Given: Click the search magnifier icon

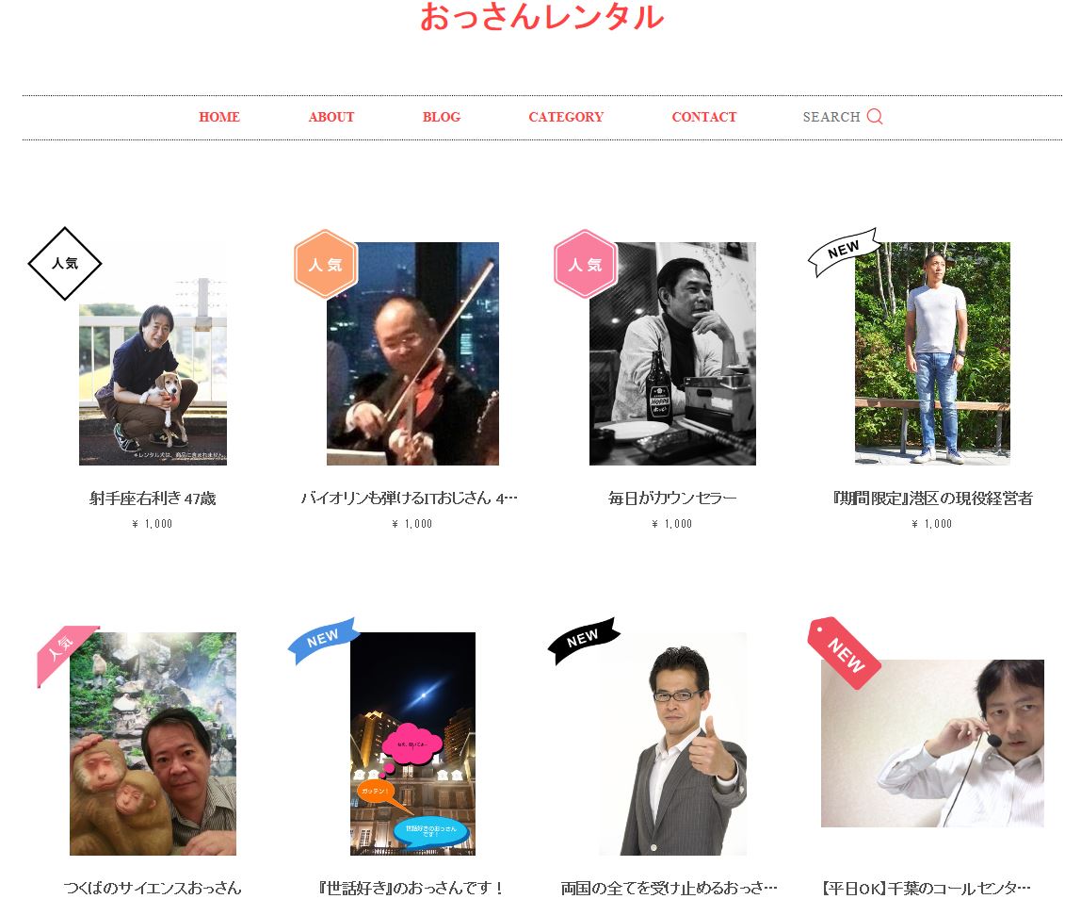Looking at the screenshot, I should click(874, 116).
